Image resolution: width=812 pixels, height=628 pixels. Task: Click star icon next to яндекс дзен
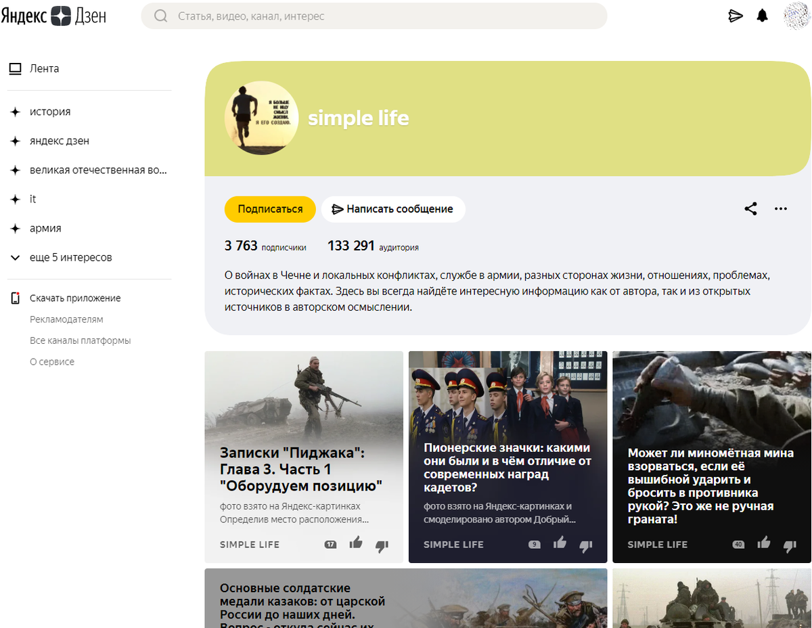tap(15, 141)
